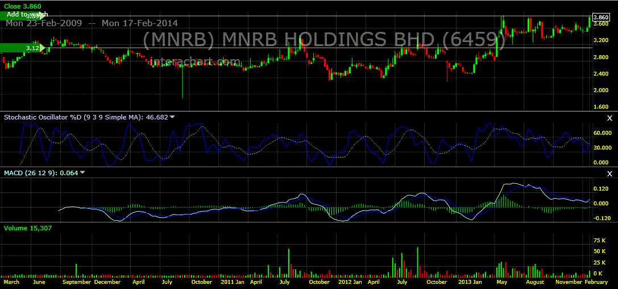Close the Stochastic Oscillator panel with X

point(609,118)
